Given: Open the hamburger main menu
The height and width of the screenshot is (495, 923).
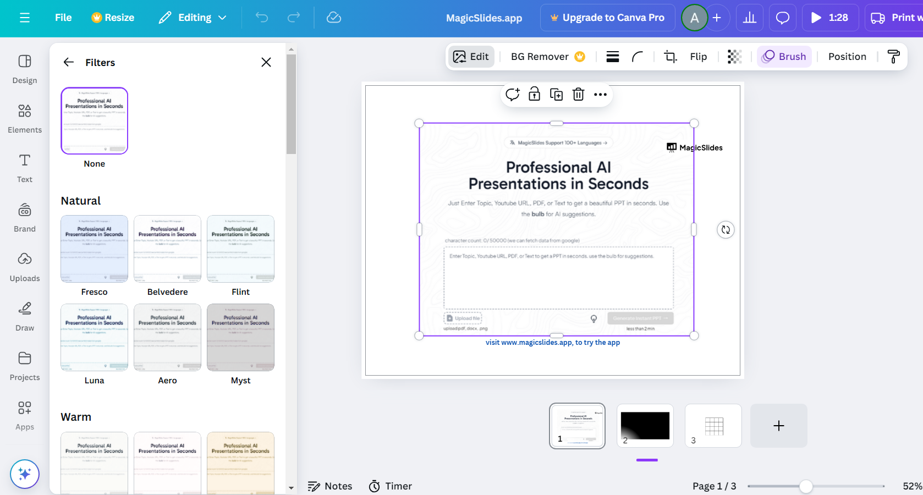Looking at the screenshot, I should 25,18.
